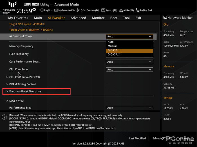
Task: Click the Hardware Monitor icon
Action: pos(165,17)
